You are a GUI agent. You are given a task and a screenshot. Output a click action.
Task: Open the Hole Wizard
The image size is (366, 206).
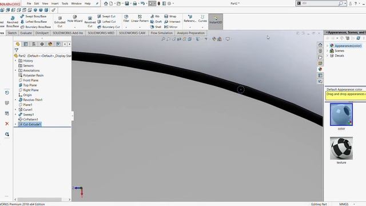pos(75,19)
